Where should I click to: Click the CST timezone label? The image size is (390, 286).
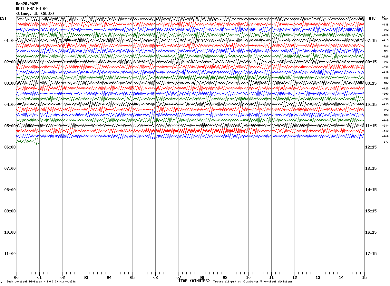click(3, 18)
